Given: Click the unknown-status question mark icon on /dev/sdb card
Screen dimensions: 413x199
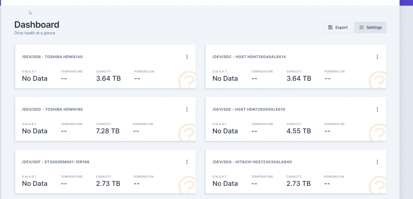Looking at the screenshot, I should 187,80.
